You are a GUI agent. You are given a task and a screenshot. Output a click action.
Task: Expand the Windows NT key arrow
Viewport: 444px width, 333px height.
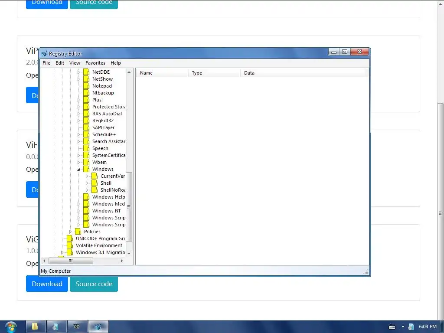click(x=79, y=211)
